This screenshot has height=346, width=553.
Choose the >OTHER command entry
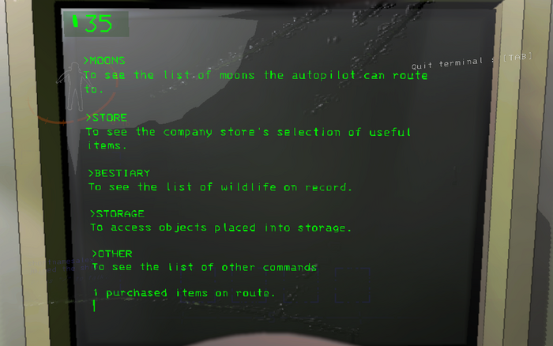pos(112,254)
